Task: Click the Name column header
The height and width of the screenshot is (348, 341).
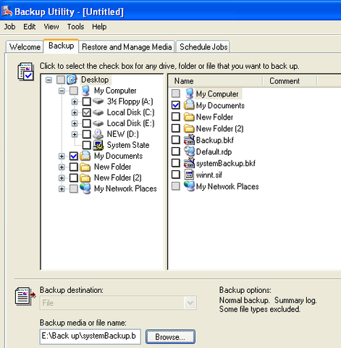Action: (215, 81)
